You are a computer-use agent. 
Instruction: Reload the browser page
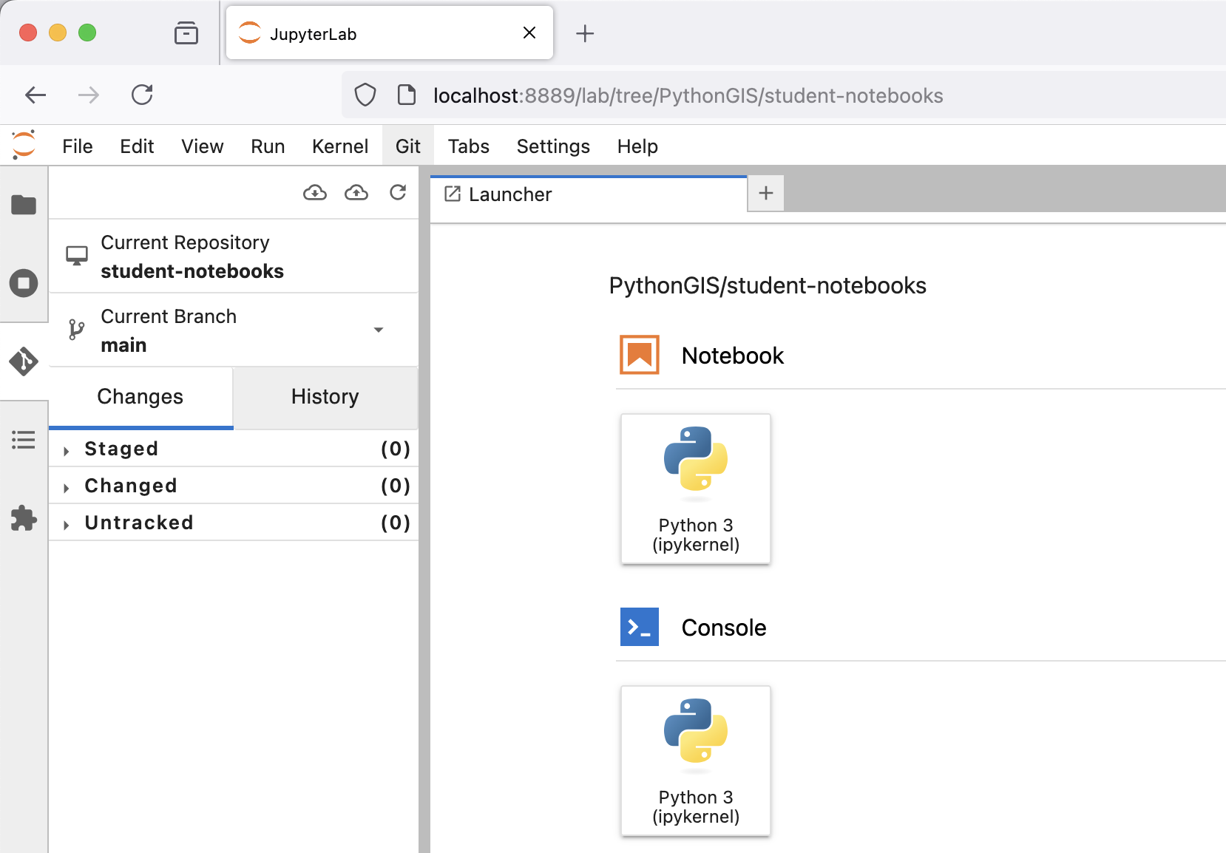point(142,95)
